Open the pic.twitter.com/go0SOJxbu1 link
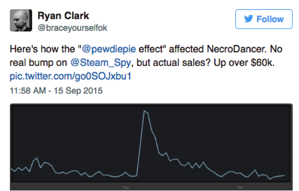The width and height of the screenshot is (299, 191). point(71,76)
